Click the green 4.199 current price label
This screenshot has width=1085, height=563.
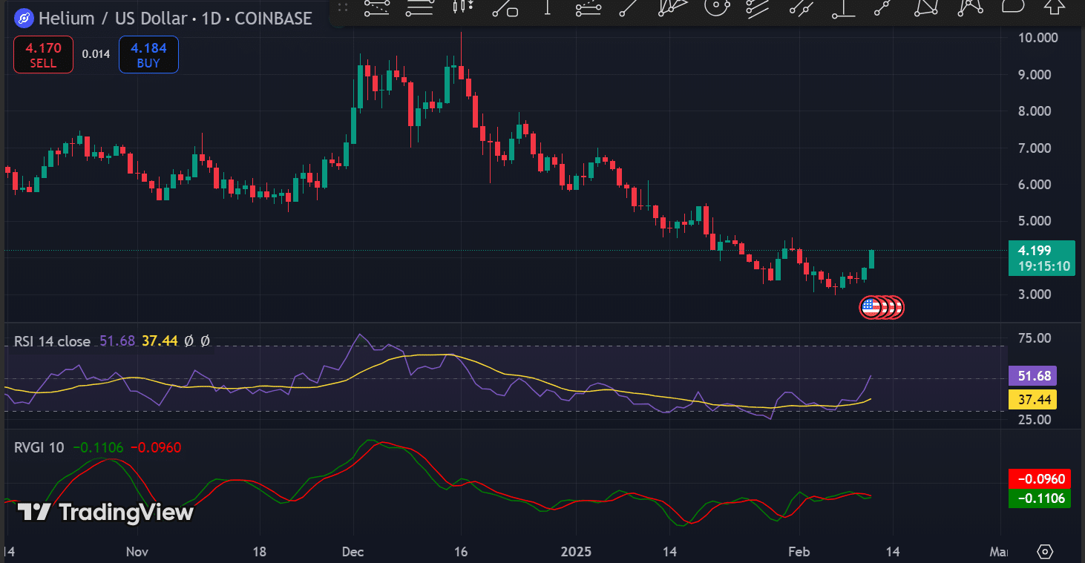click(x=1042, y=257)
